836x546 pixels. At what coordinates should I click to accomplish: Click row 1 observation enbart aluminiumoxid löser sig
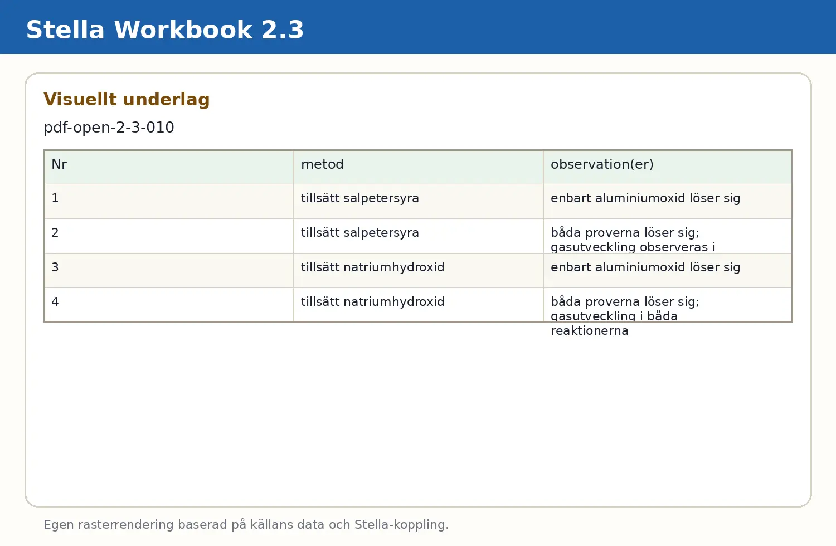[645, 198]
